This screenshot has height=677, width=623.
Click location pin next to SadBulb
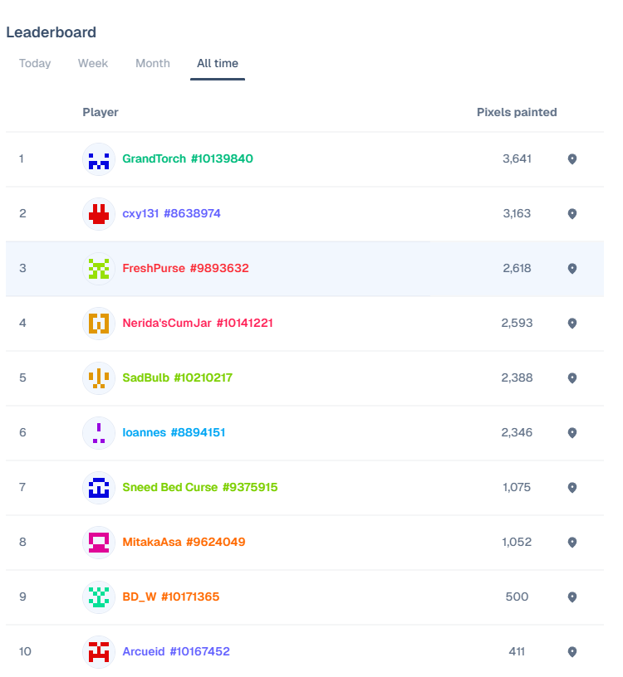[x=571, y=378]
